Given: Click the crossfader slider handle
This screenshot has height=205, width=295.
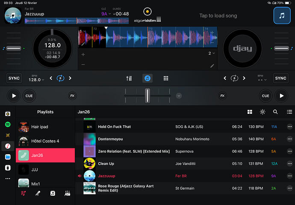Looking at the screenshot, I should (147, 95).
